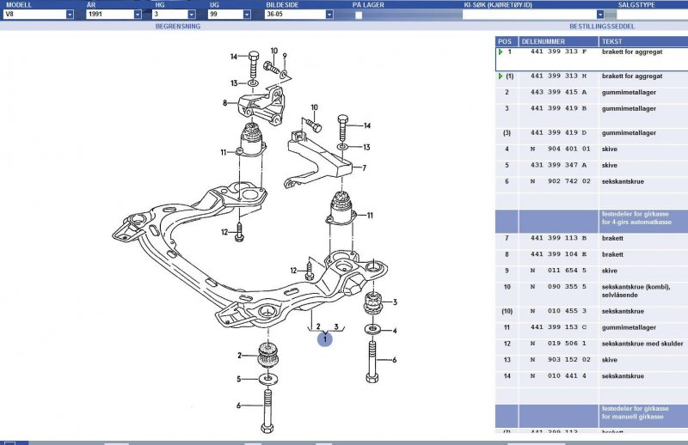The height and width of the screenshot is (445, 688).
Task: Open the KI-SØK (KJØRETØY-ID) dropdown
Action: point(600,15)
